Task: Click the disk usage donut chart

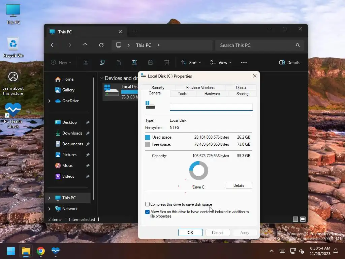Action: [x=199, y=170]
